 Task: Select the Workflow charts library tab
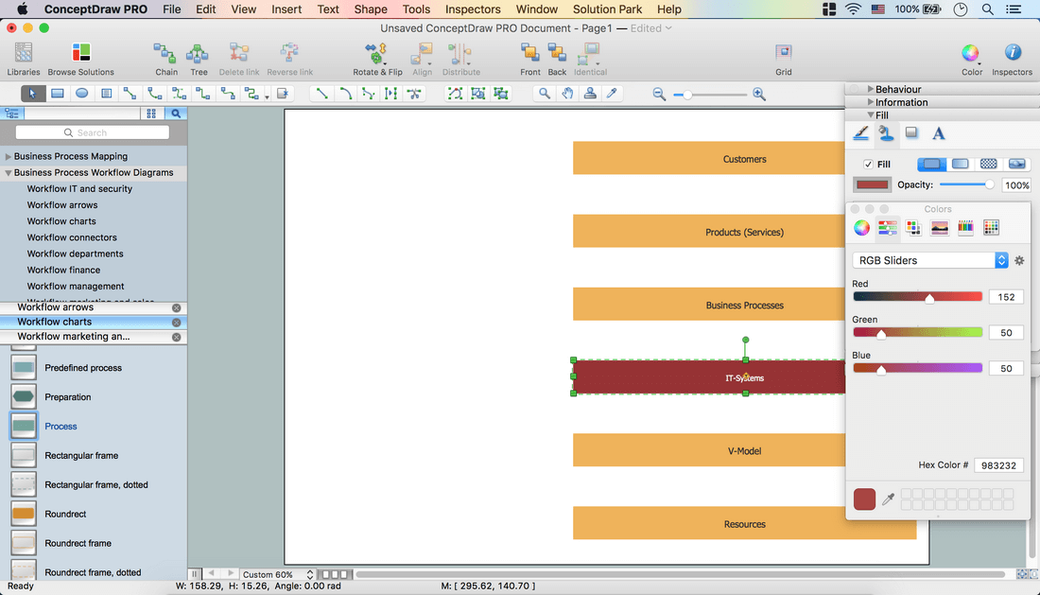[93, 322]
